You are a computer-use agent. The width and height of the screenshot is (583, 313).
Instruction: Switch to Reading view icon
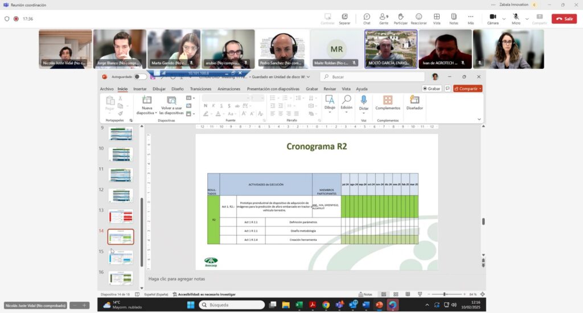[x=408, y=294]
